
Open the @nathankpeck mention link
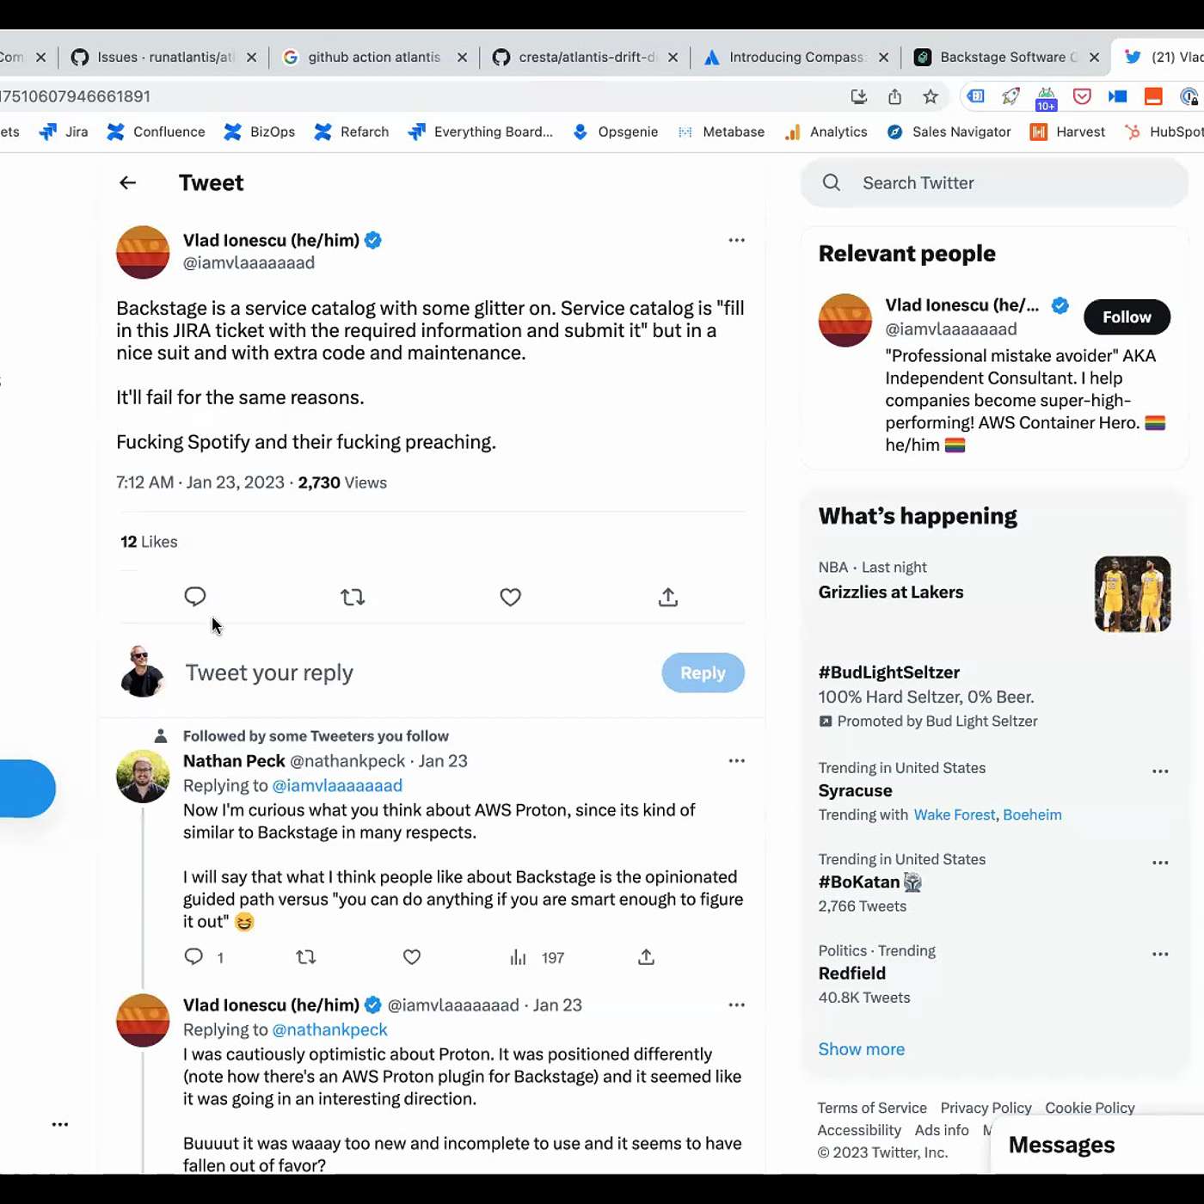[x=329, y=1029]
